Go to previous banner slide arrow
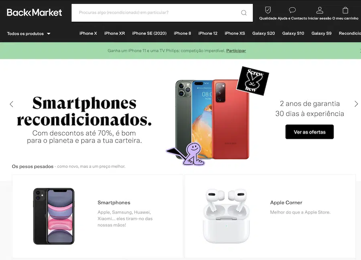Image resolution: width=361 pixels, height=260 pixels. click(12, 104)
